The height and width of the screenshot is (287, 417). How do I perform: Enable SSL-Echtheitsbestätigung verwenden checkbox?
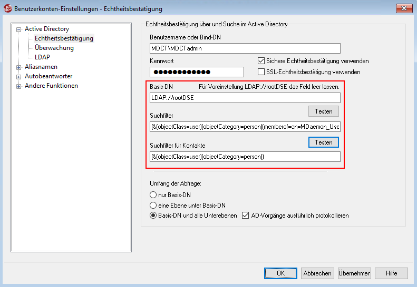(x=261, y=71)
